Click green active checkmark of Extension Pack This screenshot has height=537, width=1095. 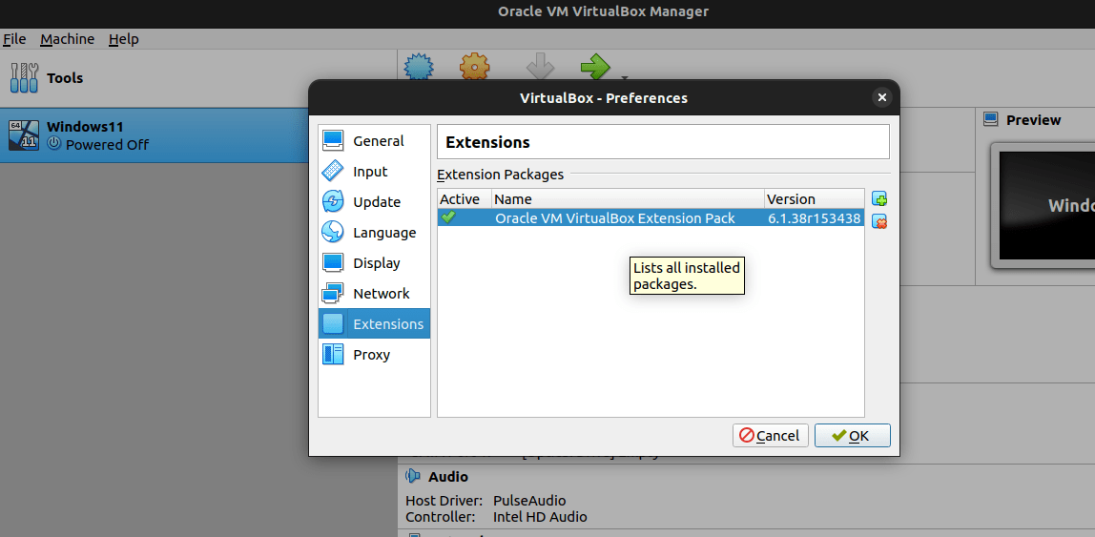coord(448,217)
